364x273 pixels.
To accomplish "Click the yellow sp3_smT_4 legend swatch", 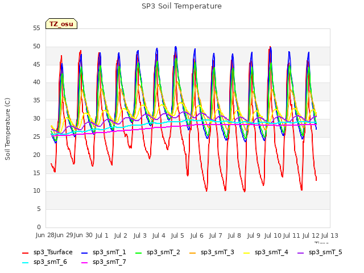I will click(246, 253).
